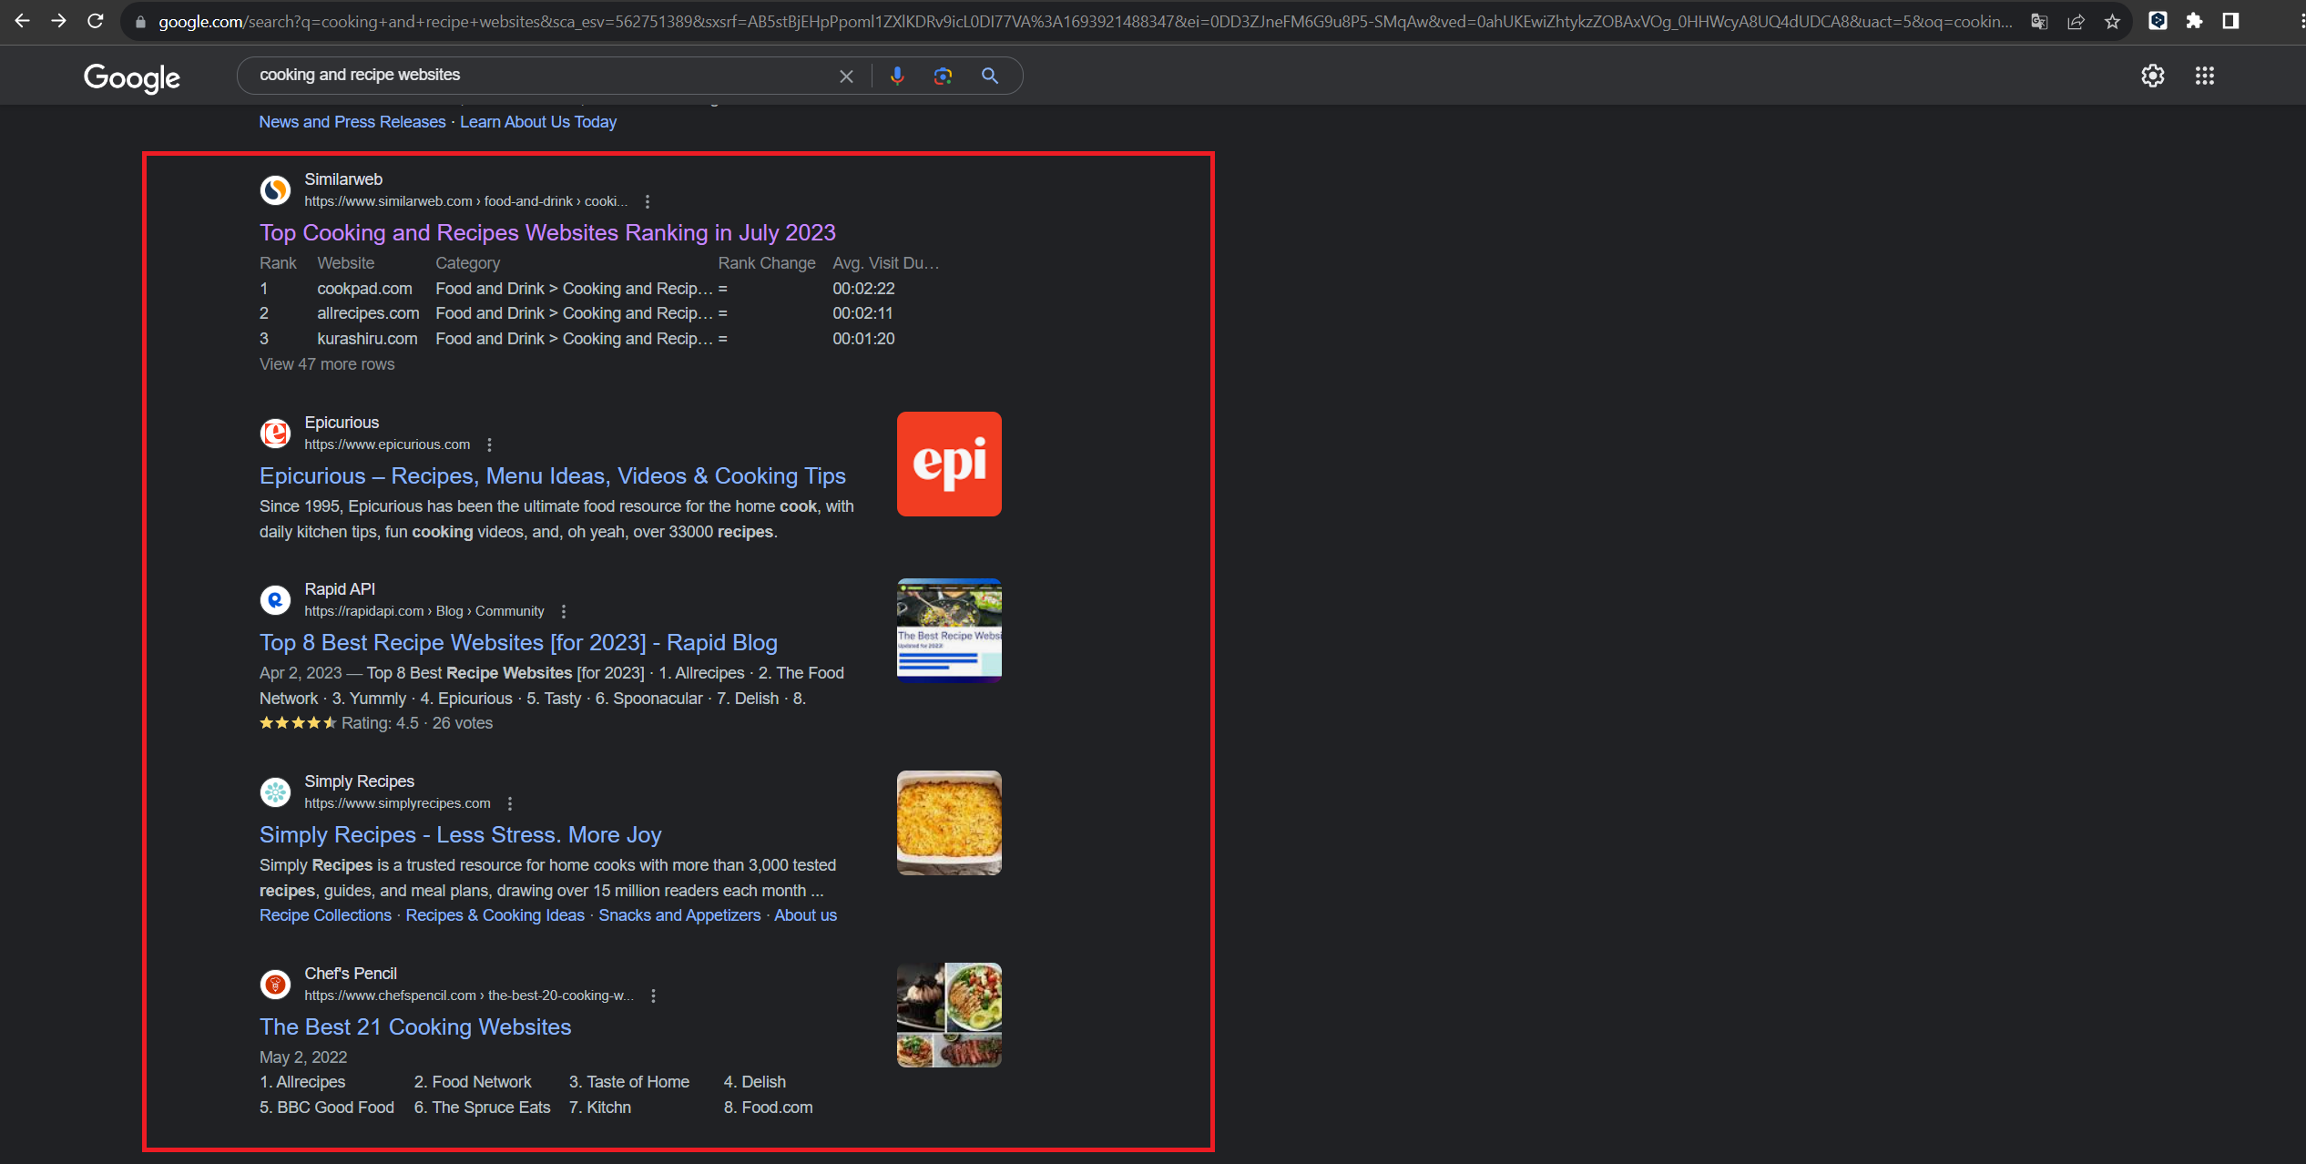
Task: Open Simply Recipes - Less Stress result
Action: (x=460, y=835)
